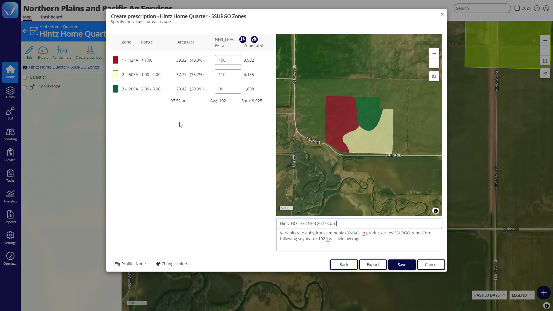Open the Profile: None selector

pos(130,264)
